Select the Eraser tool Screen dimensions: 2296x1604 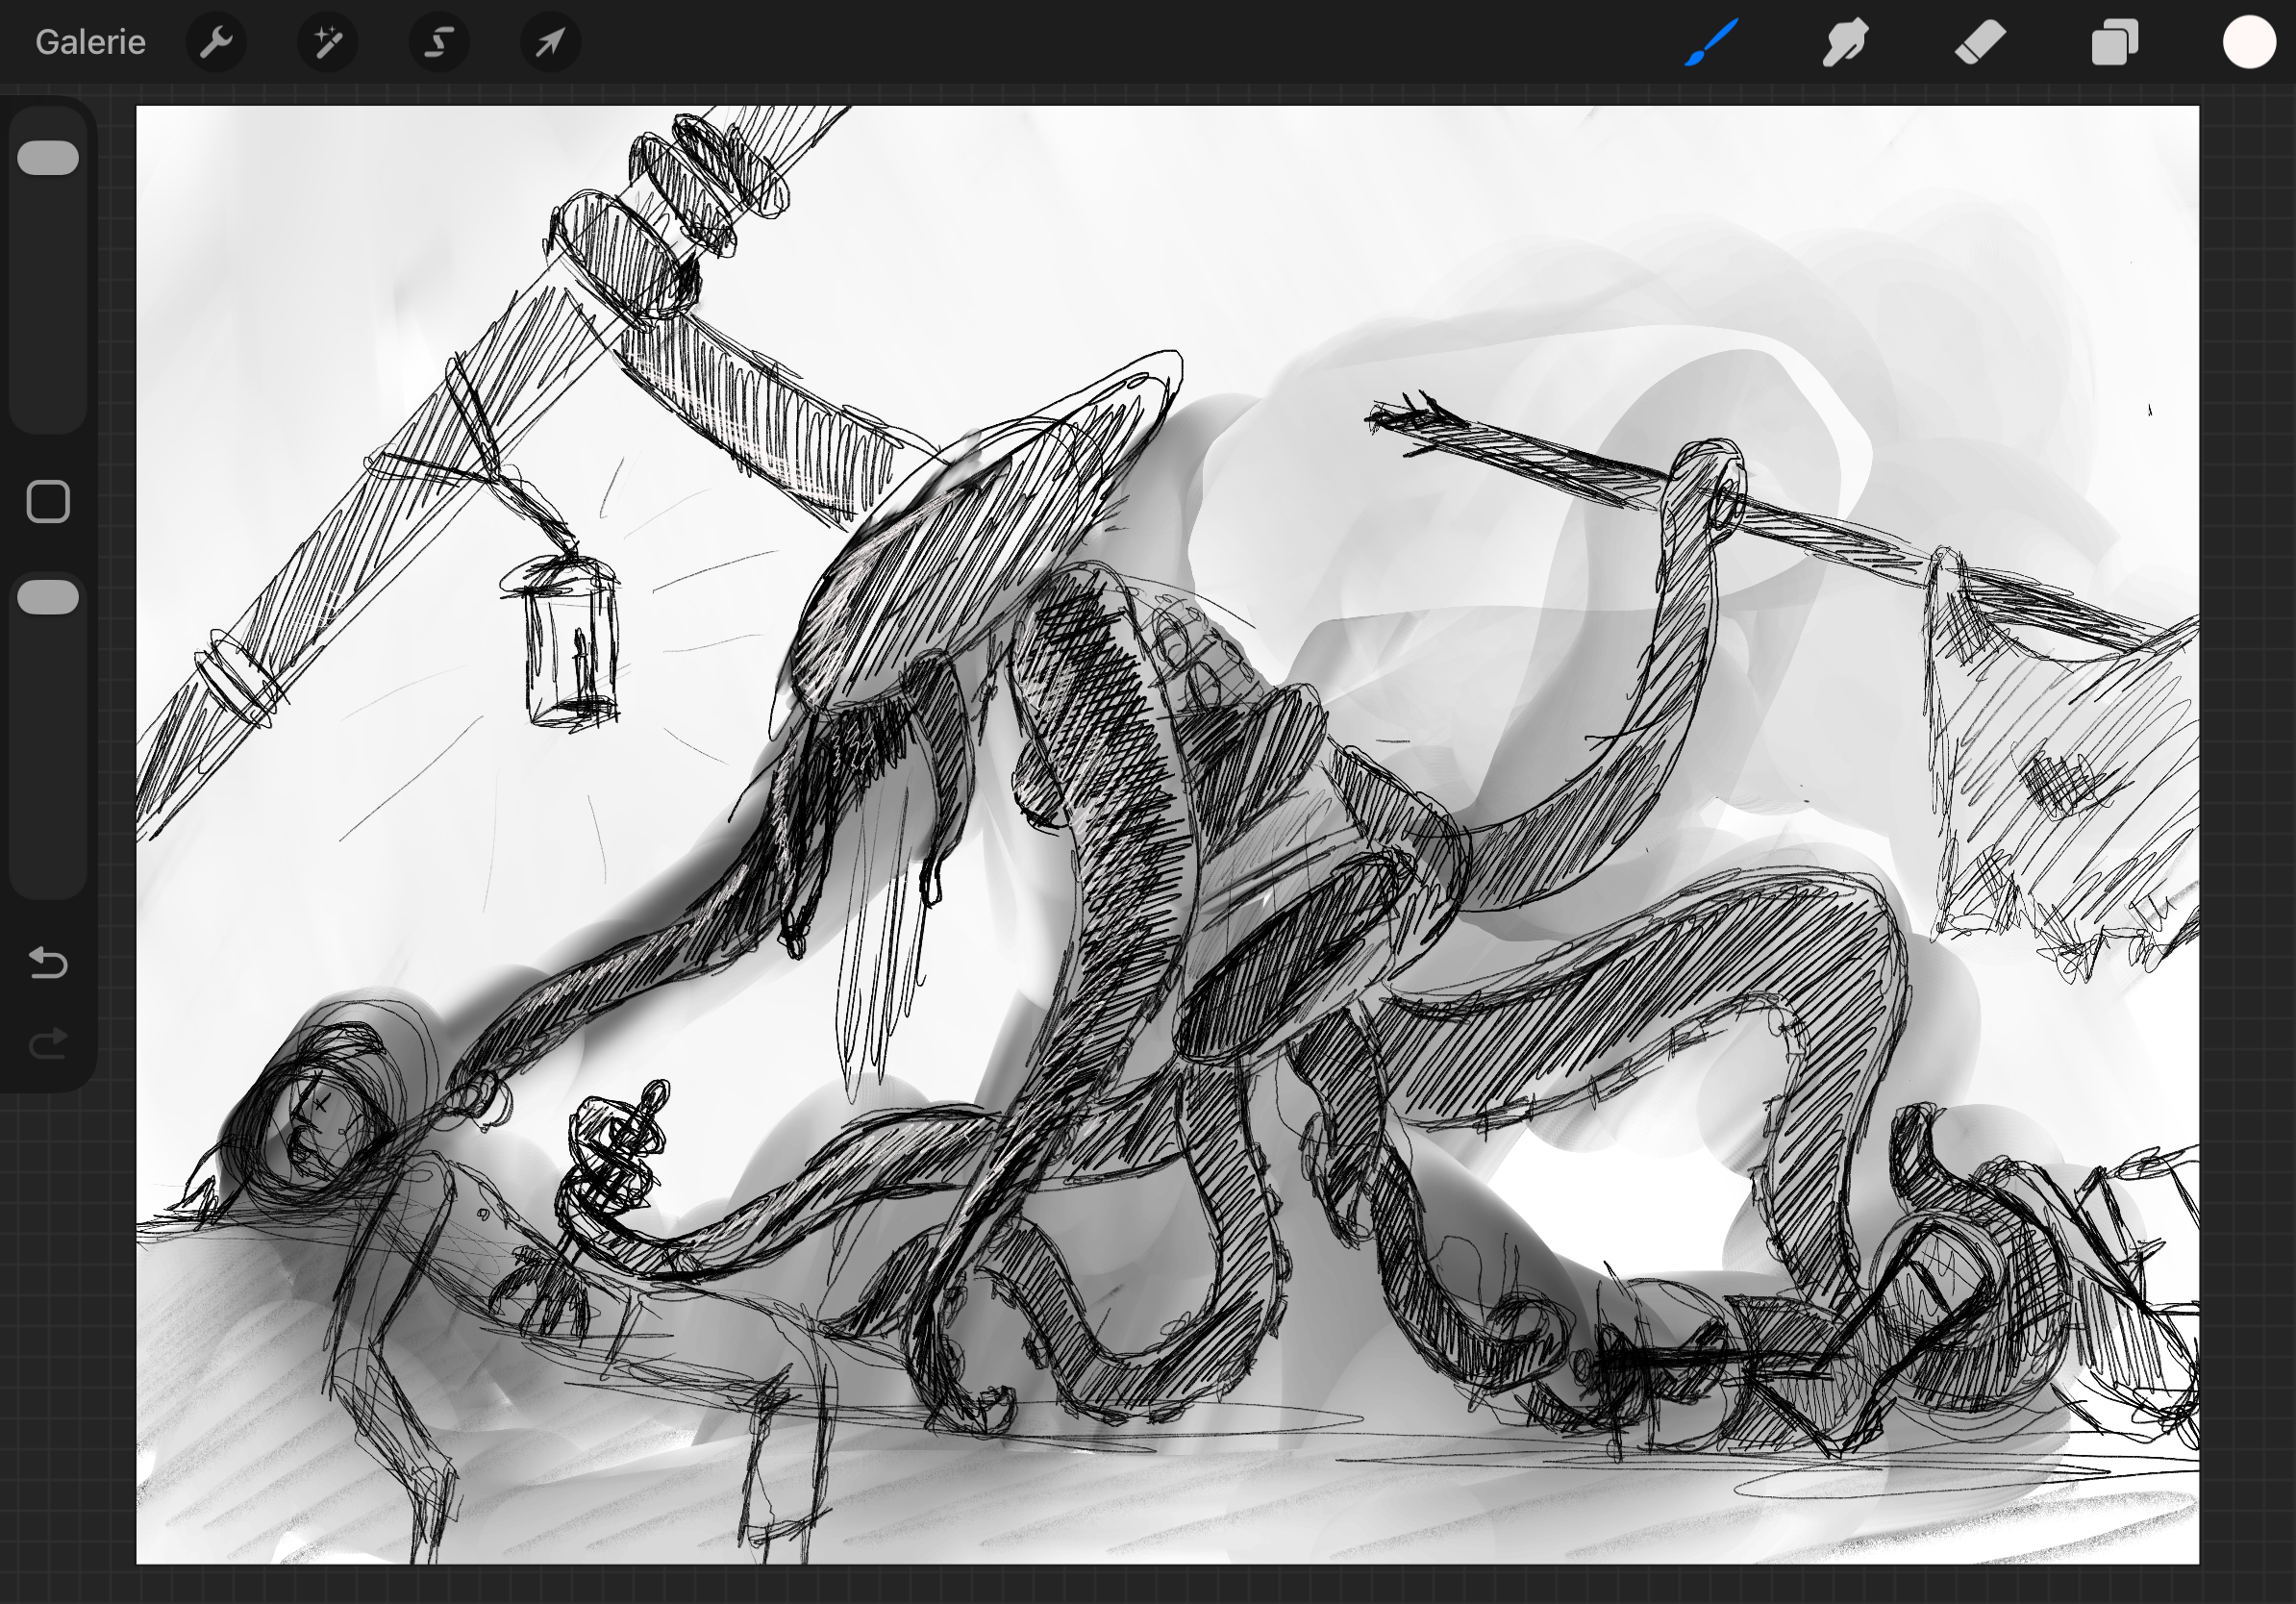(x=1980, y=42)
